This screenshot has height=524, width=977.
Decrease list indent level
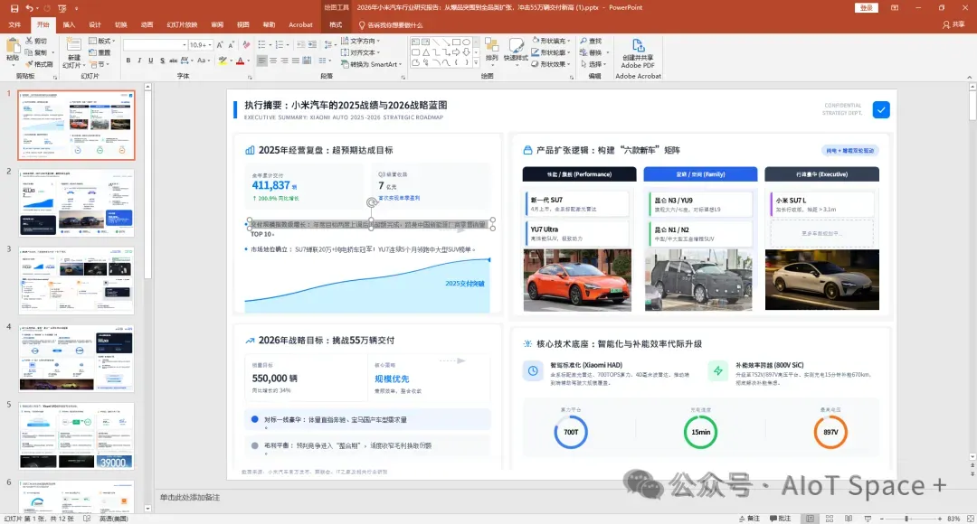pos(301,44)
